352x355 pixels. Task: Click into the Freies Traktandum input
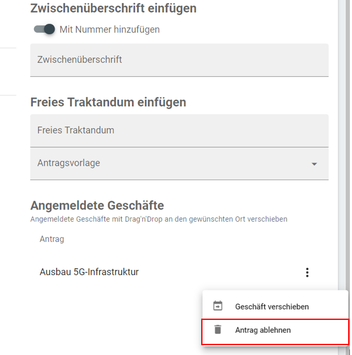pyautogui.click(x=179, y=130)
